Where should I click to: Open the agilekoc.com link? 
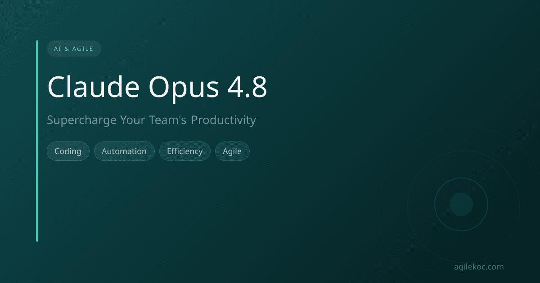479,267
